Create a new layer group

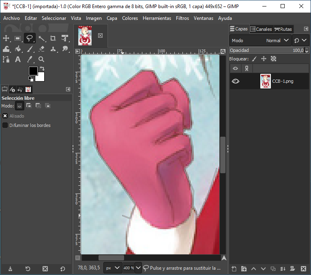pos(244,269)
